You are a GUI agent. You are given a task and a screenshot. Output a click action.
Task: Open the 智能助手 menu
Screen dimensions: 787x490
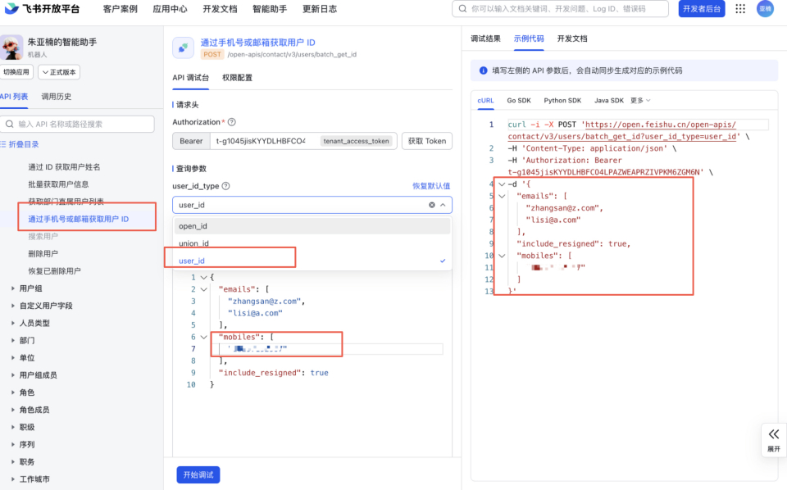(270, 8)
